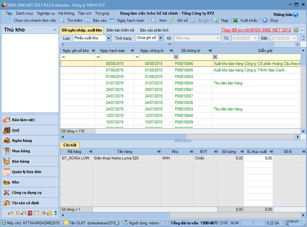Click the Chọn chi nhánh làm việc toolbar icon
This screenshot has height=227, width=307.
8,21
